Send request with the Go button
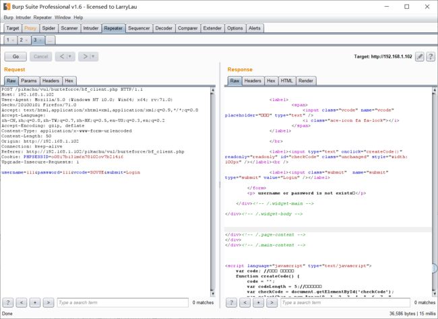Screen dimensions: 438x319 pyautogui.click(x=15, y=57)
